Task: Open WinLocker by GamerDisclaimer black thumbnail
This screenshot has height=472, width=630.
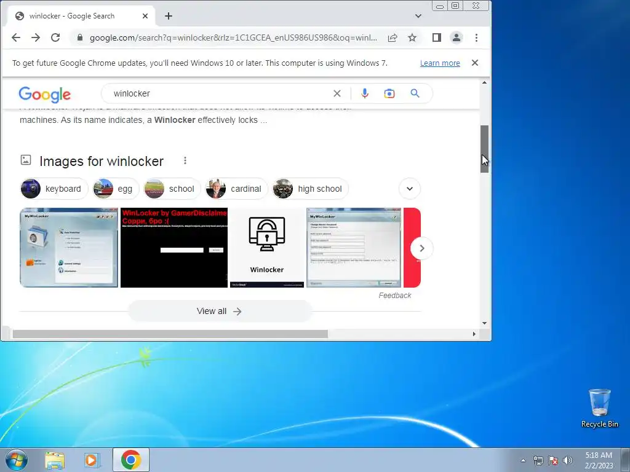Action: pos(174,248)
